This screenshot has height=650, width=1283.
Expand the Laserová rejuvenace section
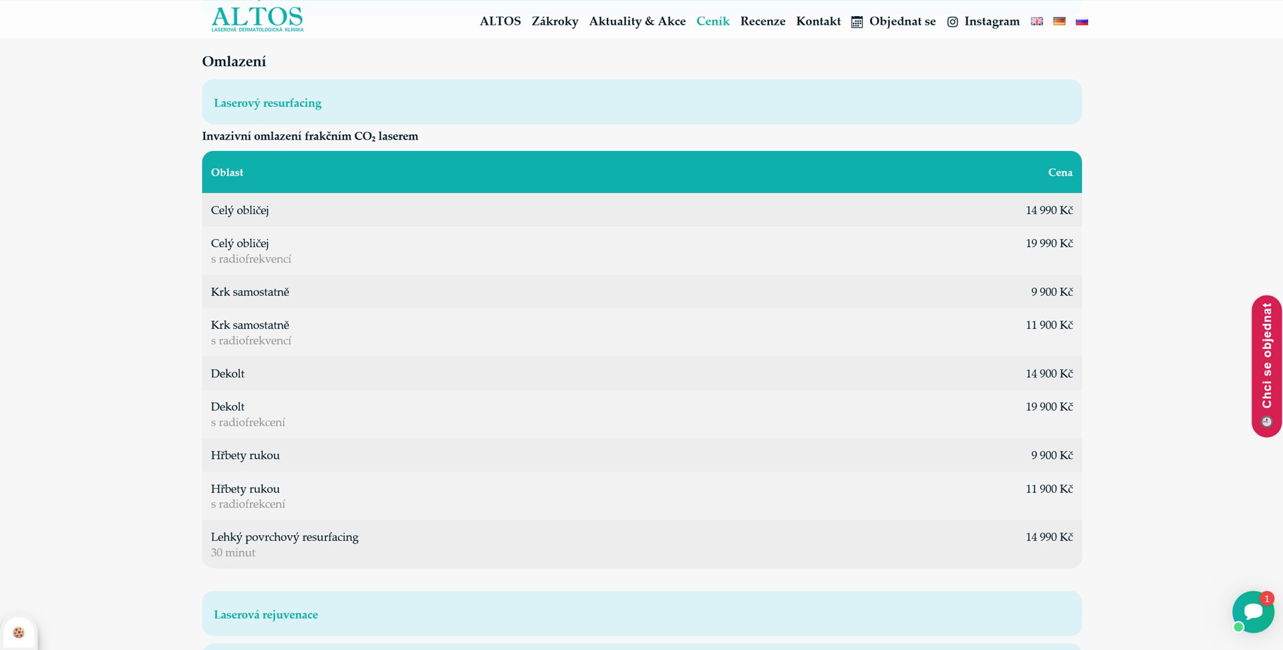(x=641, y=614)
